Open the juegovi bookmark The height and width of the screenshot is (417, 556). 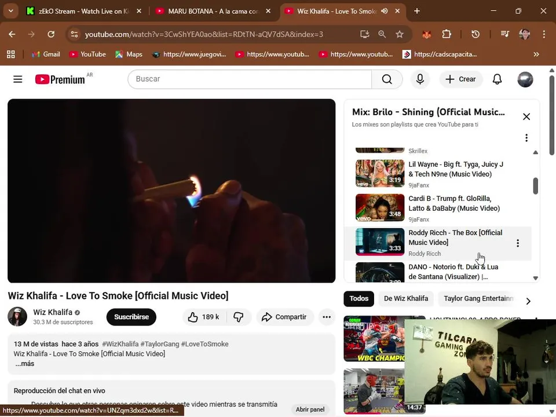tap(189, 54)
